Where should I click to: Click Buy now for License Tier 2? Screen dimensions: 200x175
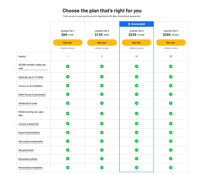click(x=102, y=43)
